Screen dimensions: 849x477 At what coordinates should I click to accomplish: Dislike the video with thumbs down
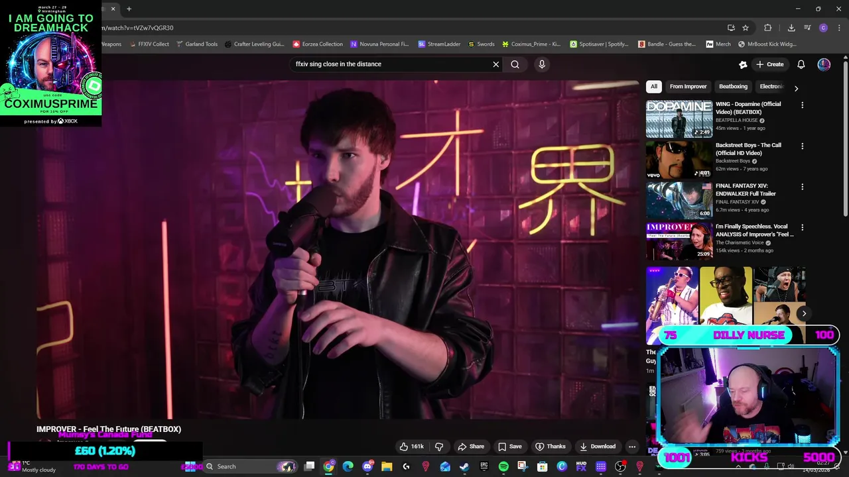pyautogui.click(x=438, y=447)
